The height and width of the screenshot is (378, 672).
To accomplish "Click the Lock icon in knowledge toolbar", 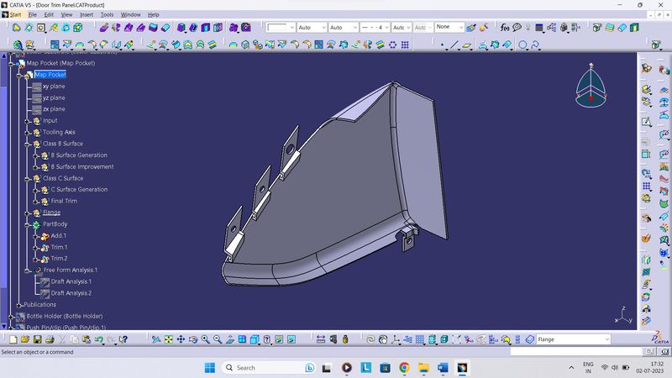I will [564, 28].
